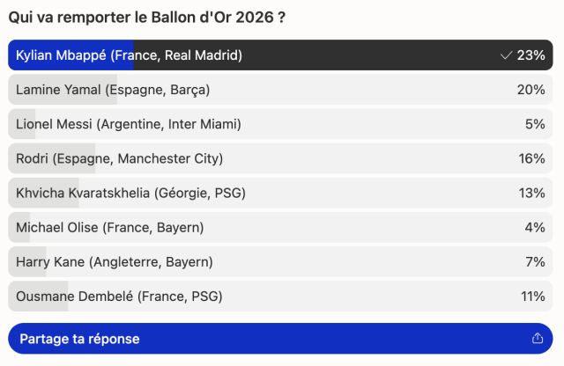Click the 23% result on Mbappé's row
Screen dimensions: 564x366
531,55
